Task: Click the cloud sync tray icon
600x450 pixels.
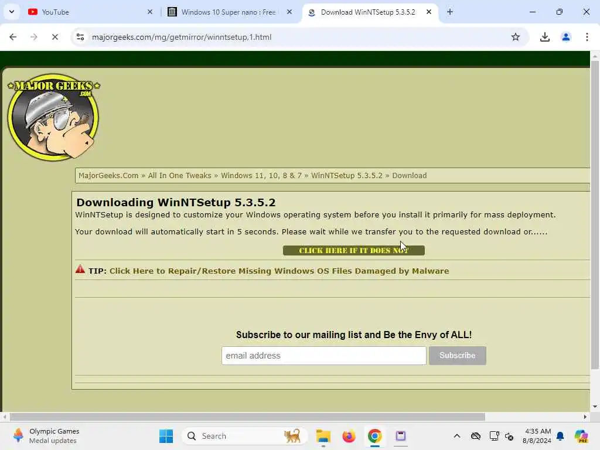Action: pyautogui.click(x=476, y=436)
